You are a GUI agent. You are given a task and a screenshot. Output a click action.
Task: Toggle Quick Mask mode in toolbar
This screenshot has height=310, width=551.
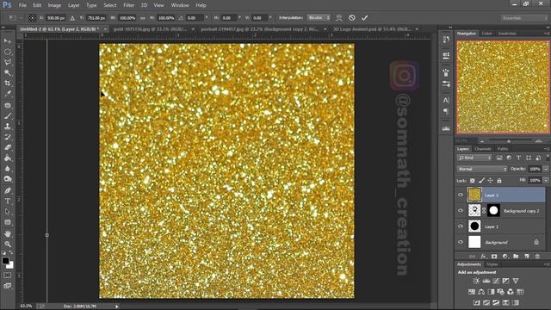8,276
